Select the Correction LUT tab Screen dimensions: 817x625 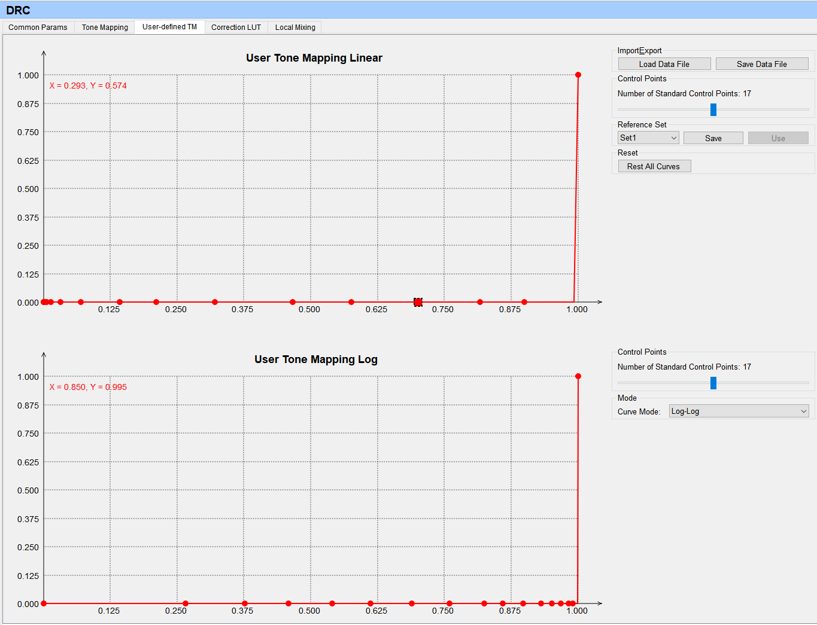coord(236,28)
